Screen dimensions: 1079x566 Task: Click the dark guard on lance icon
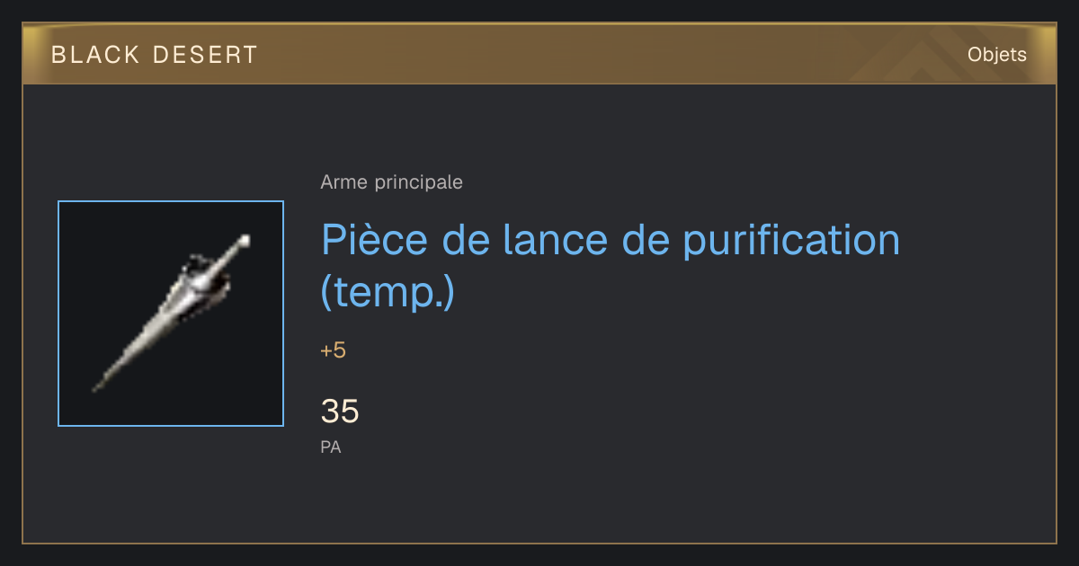[x=203, y=276]
